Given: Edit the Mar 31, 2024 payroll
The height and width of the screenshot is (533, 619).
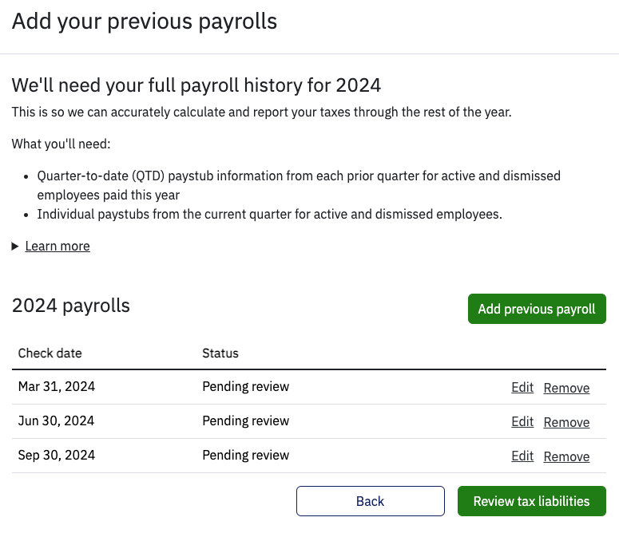Looking at the screenshot, I should pos(522,388).
